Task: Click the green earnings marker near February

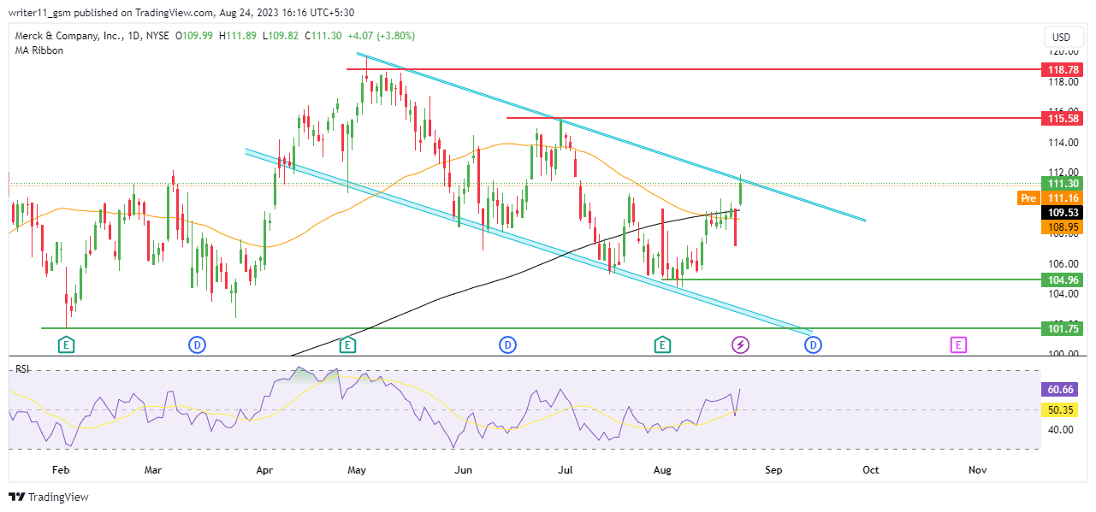Action: (x=66, y=345)
